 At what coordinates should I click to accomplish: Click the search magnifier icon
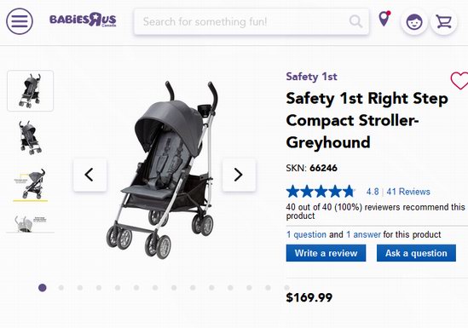355,21
